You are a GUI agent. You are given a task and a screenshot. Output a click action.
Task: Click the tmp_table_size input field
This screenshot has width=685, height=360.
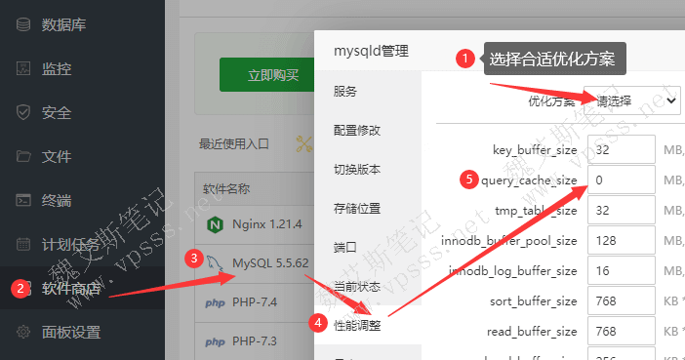pos(622,210)
